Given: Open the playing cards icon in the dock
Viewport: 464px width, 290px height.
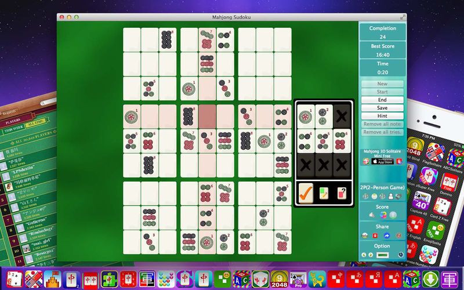Looking at the screenshot, I should [14, 279].
